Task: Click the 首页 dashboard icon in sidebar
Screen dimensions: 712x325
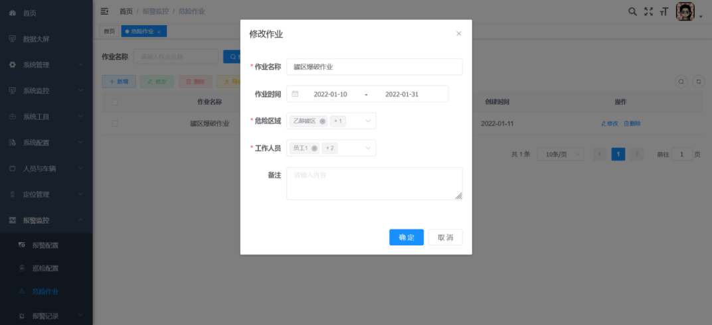Action: [13, 13]
